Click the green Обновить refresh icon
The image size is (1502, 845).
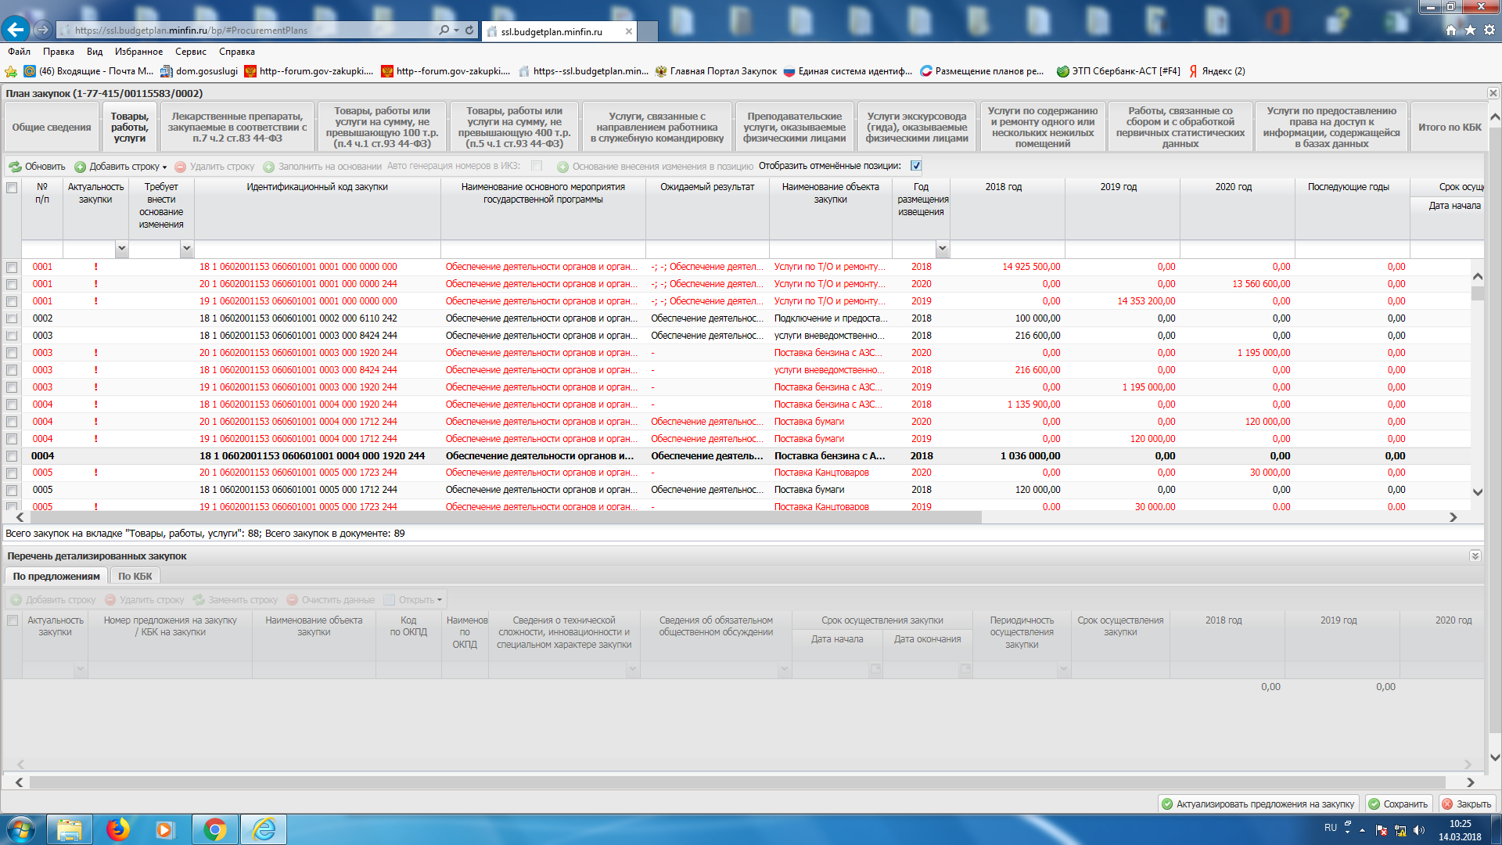(x=15, y=167)
